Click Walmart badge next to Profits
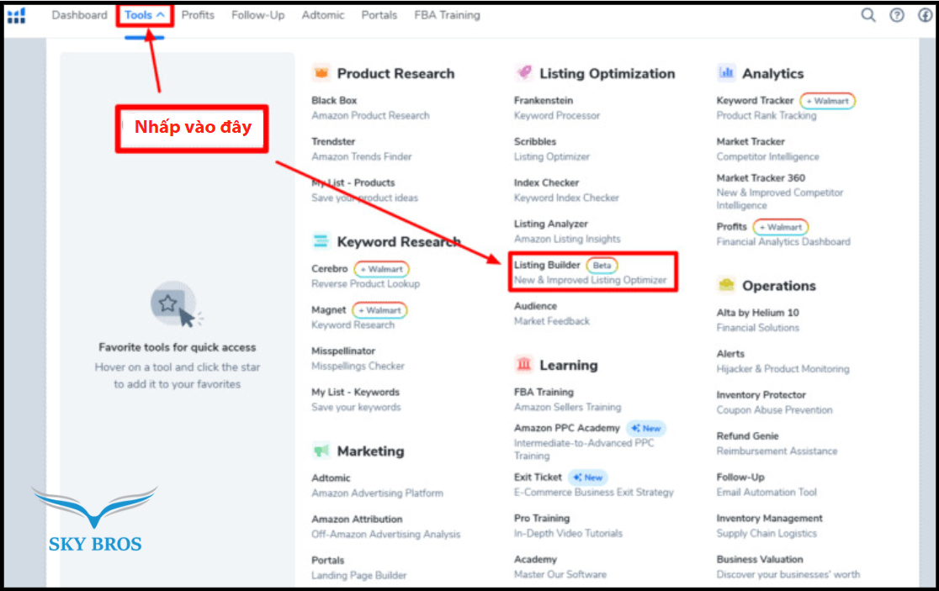Image resolution: width=939 pixels, height=591 pixels. [781, 227]
